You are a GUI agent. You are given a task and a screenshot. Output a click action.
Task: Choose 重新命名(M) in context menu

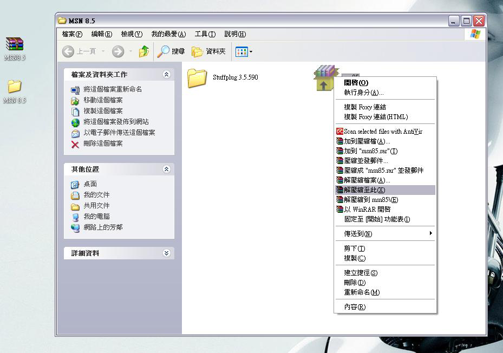pos(385,292)
